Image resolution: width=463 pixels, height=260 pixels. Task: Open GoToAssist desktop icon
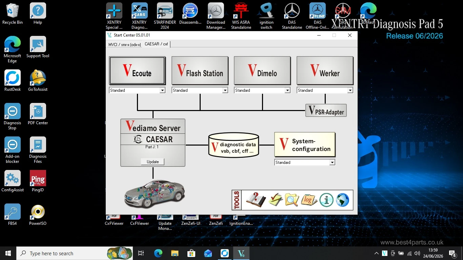pos(38,81)
